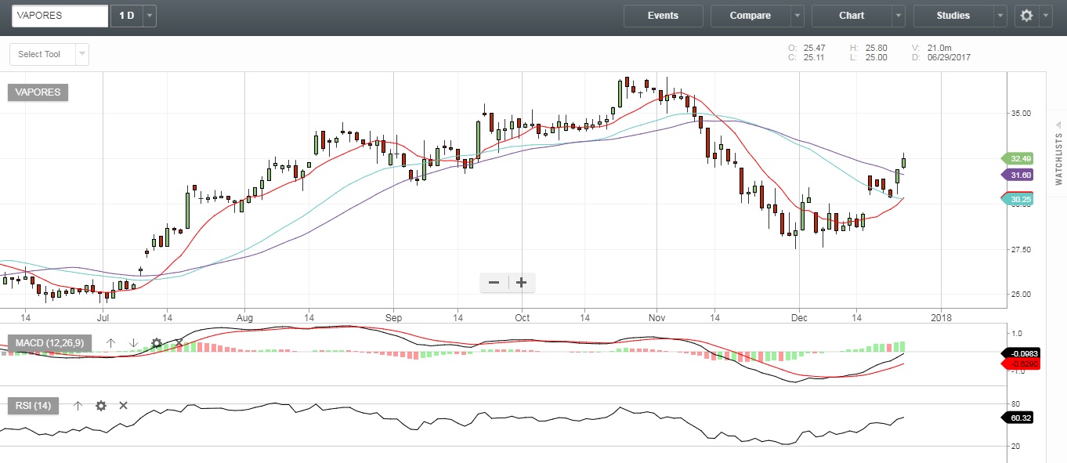1067x463 pixels.
Task: Click the 31.60 purple price tag
Action: coord(1018,175)
